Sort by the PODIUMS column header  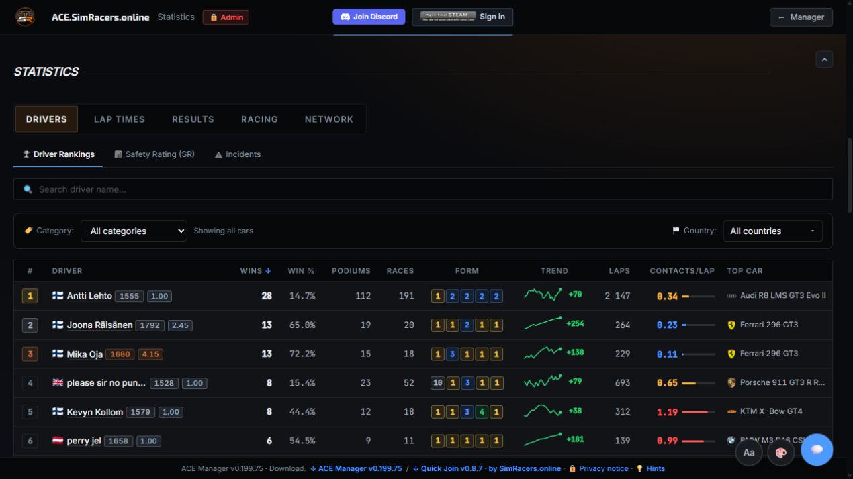(x=351, y=271)
